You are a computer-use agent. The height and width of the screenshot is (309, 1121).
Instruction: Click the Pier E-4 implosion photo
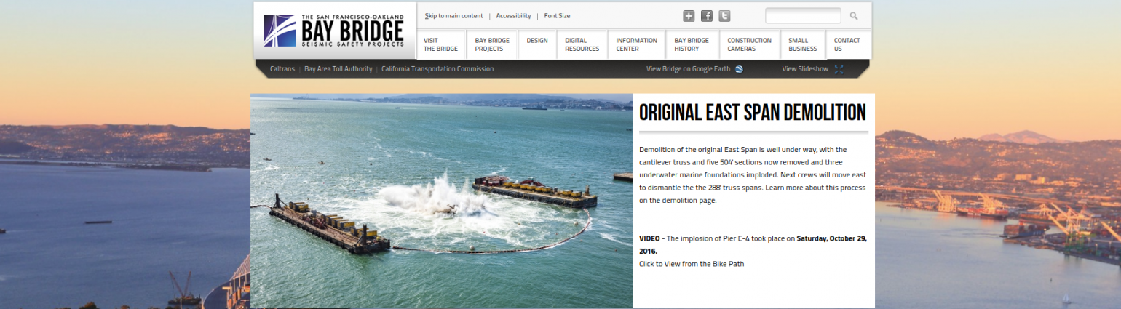coord(441,201)
